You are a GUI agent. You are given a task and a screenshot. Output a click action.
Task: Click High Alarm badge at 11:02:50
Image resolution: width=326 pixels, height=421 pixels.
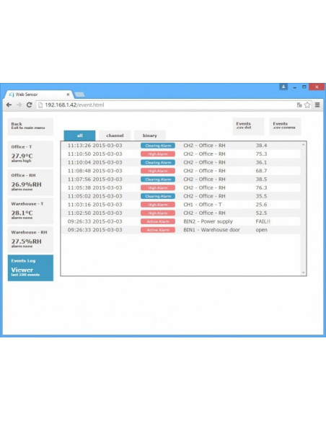(x=158, y=213)
